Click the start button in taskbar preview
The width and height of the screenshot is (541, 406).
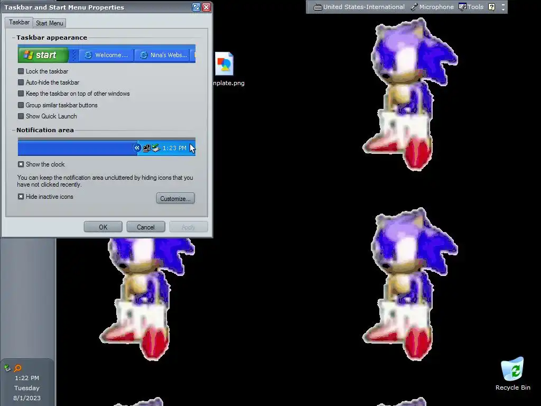(43, 55)
